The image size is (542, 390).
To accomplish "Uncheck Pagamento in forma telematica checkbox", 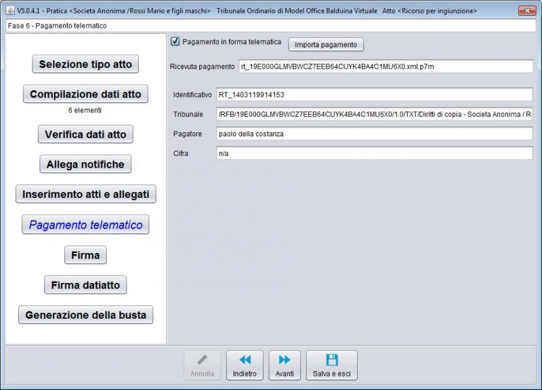I will [175, 42].
